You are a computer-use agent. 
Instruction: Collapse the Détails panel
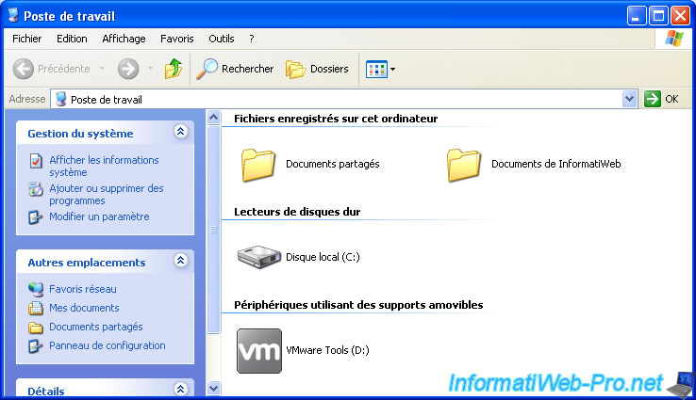[181, 389]
